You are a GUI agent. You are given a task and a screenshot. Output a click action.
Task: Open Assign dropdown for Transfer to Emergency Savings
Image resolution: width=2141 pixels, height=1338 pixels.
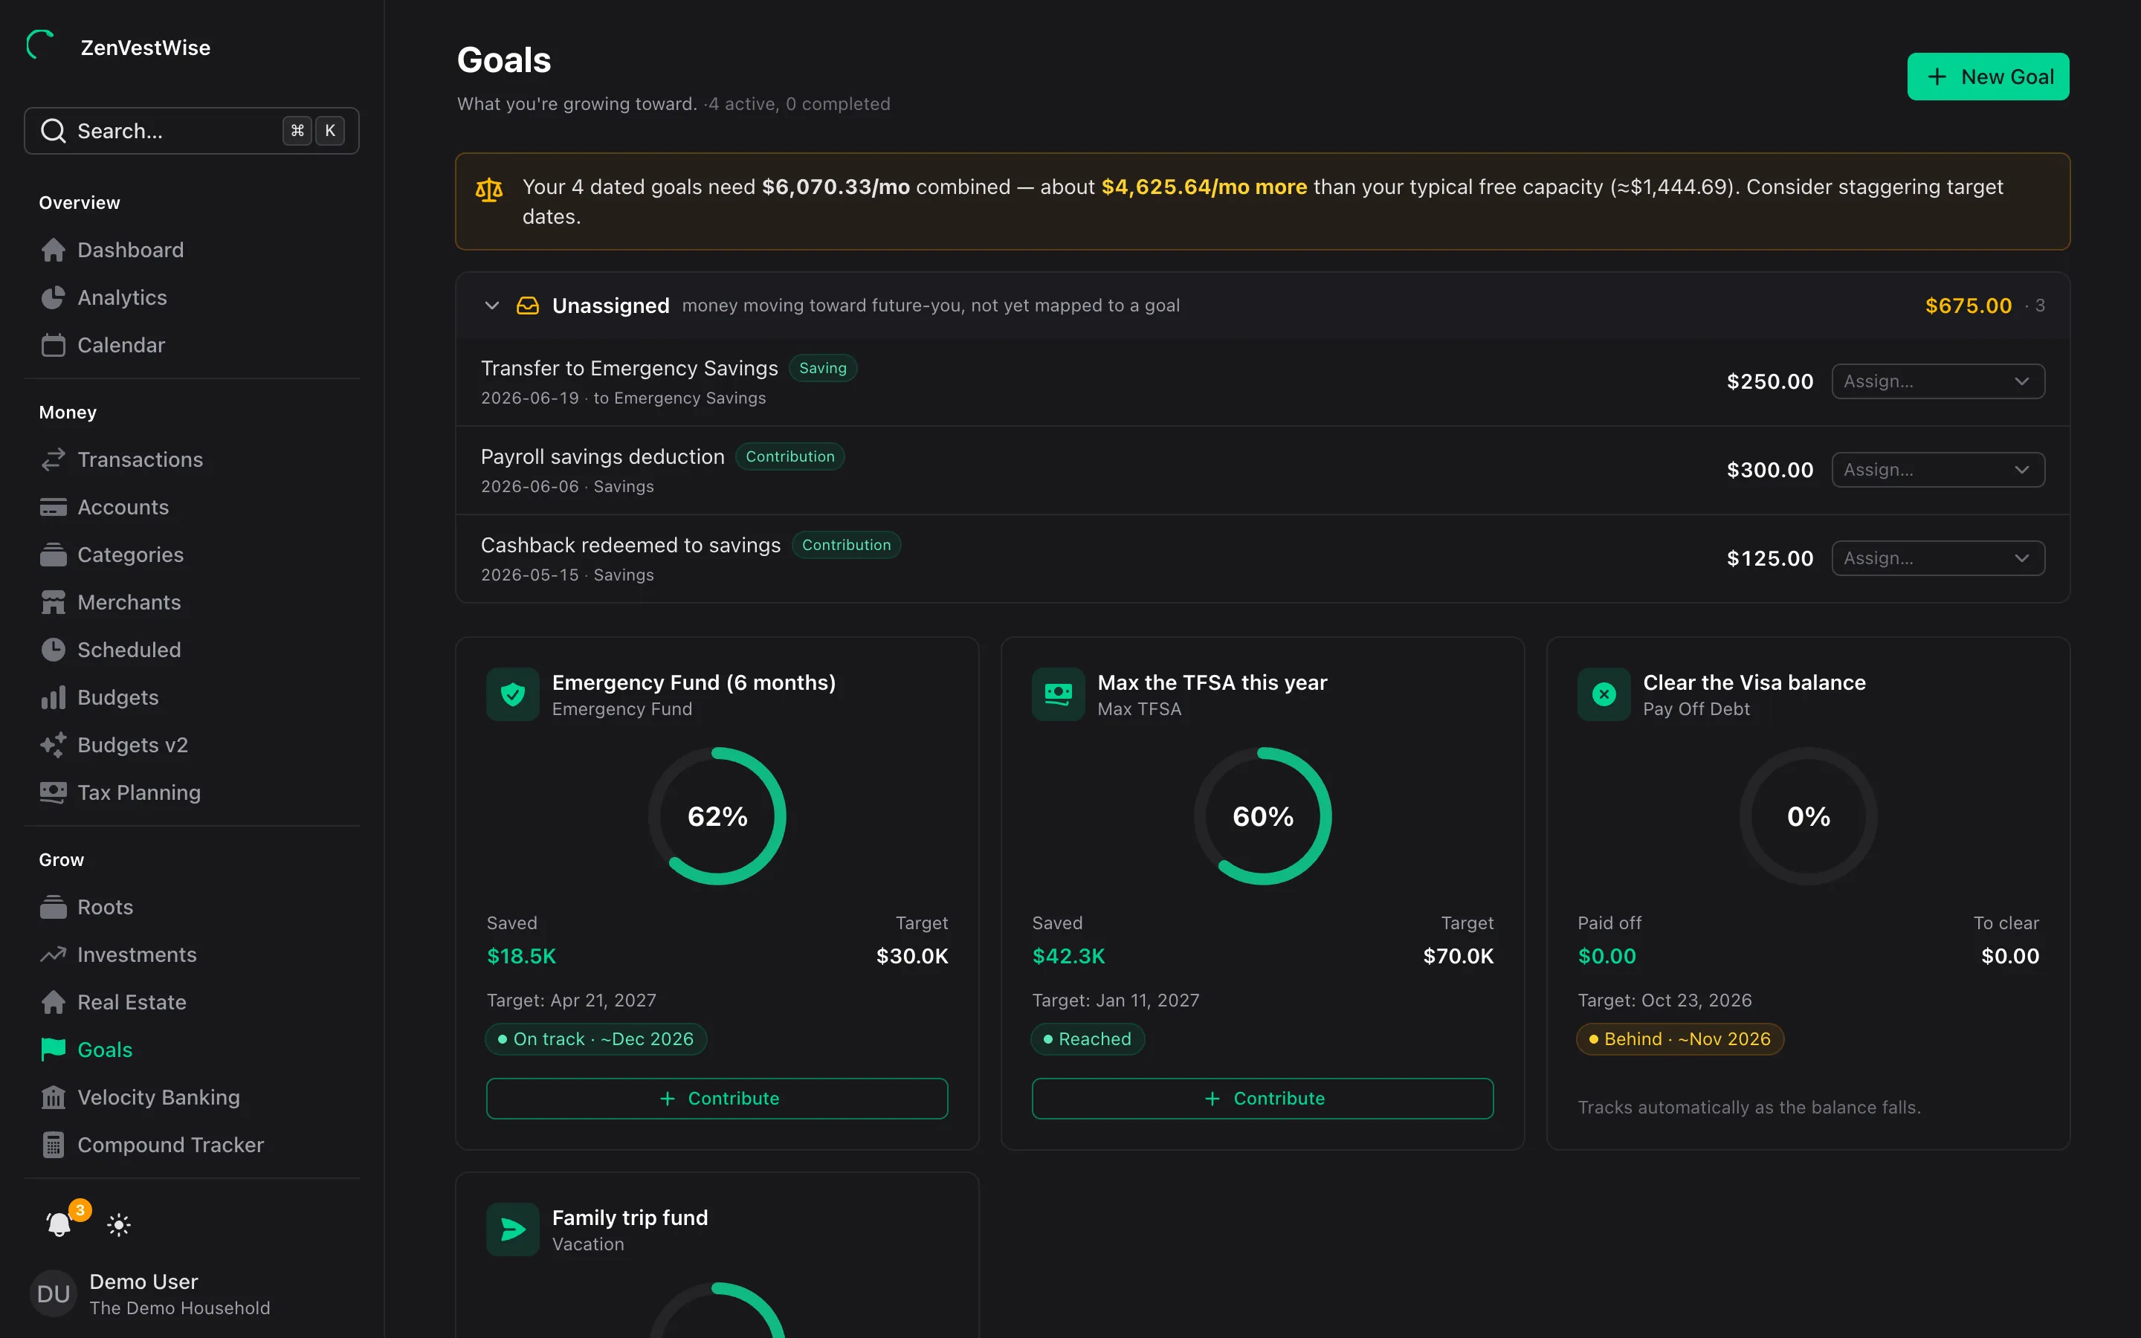click(1937, 381)
